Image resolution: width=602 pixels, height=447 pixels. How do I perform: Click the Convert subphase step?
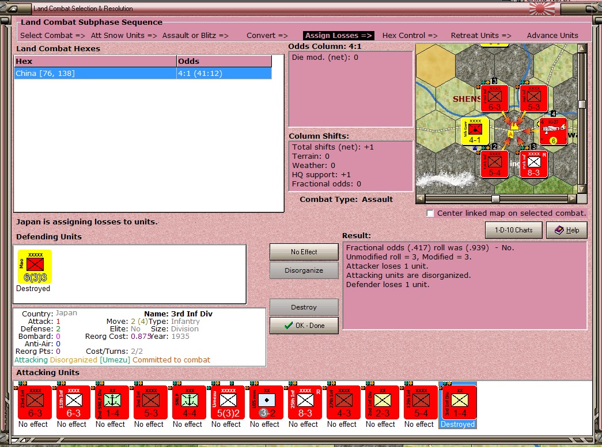click(x=267, y=35)
